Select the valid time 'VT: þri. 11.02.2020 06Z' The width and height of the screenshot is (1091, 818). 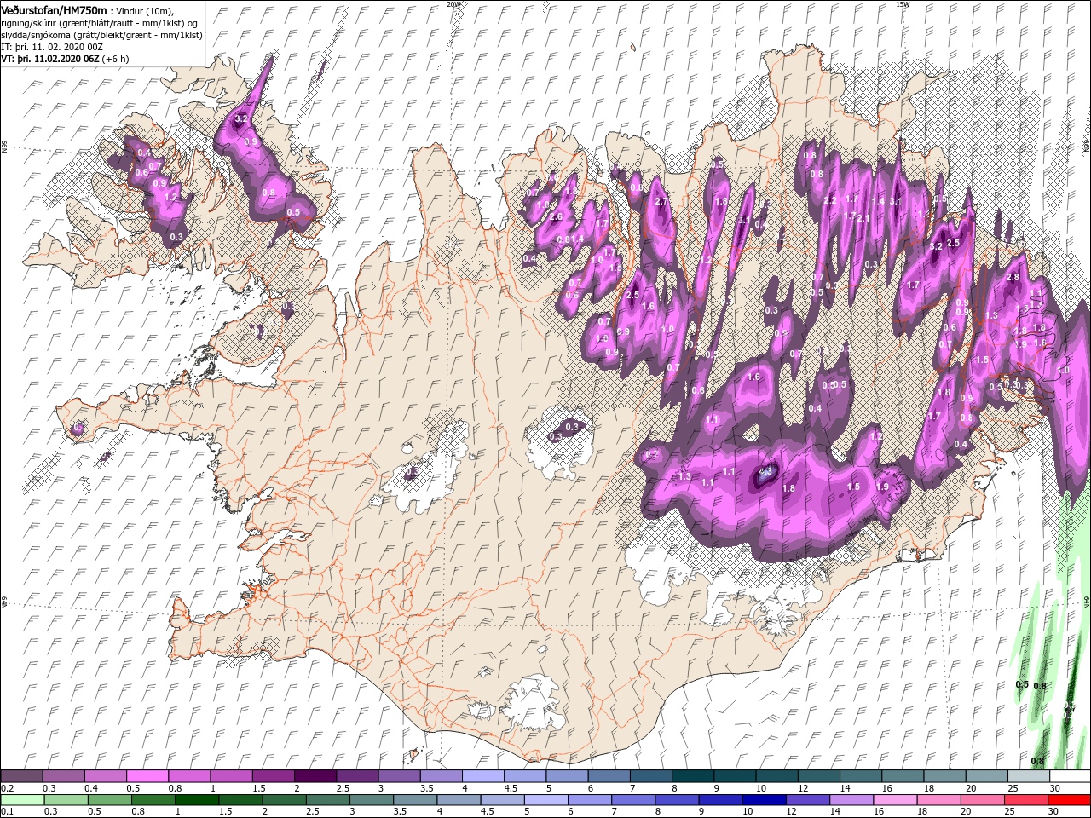click(50, 59)
